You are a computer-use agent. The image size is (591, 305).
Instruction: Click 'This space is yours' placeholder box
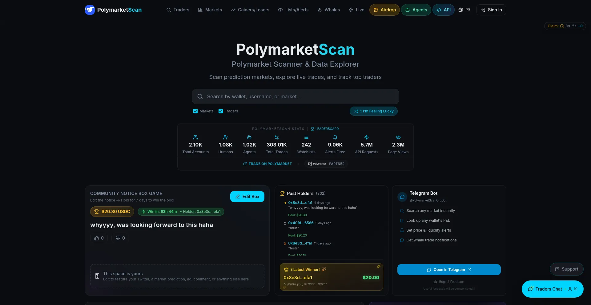click(x=177, y=276)
